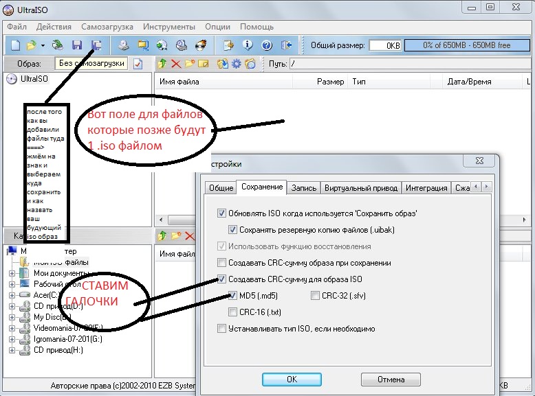The width and height of the screenshot is (535, 396).
Task: Click the Exit door icon in toolbar
Action: pyautogui.click(x=286, y=45)
